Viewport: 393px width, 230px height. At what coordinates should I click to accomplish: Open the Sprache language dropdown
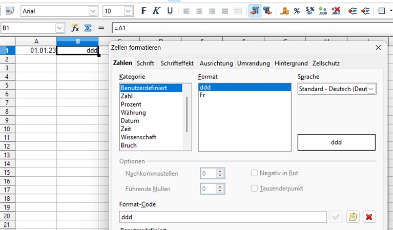tap(371, 89)
